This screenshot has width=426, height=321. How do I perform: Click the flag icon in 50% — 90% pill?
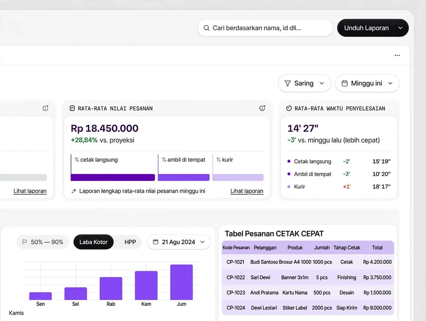click(24, 242)
